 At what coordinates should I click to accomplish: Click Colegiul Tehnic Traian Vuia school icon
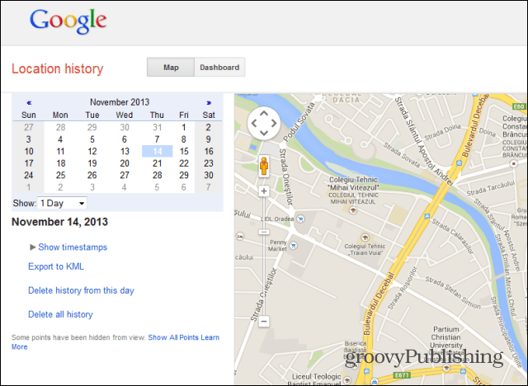365,238
